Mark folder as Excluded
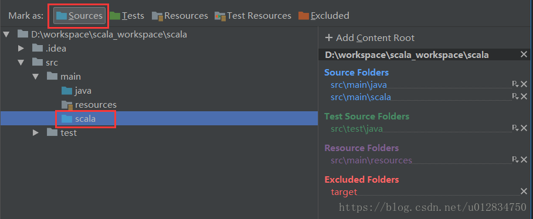This screenshot has width=533, height=219. coord(324,16)
